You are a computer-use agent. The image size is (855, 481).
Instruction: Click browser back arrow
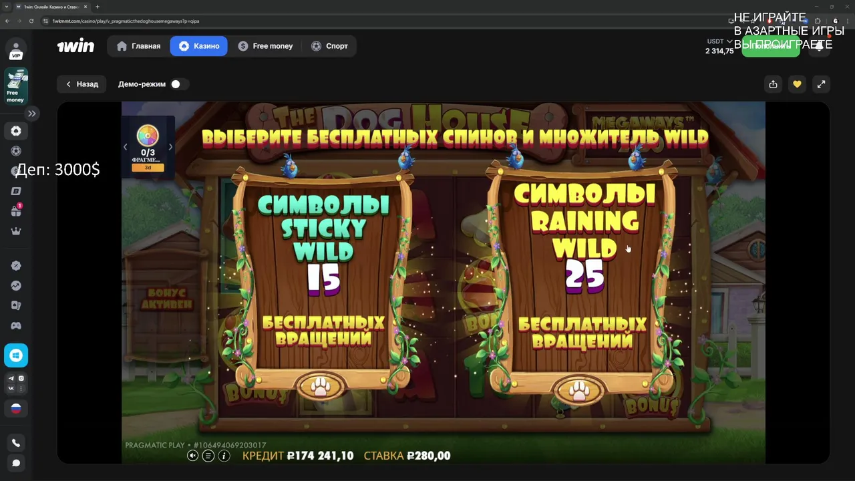(7, 21)
